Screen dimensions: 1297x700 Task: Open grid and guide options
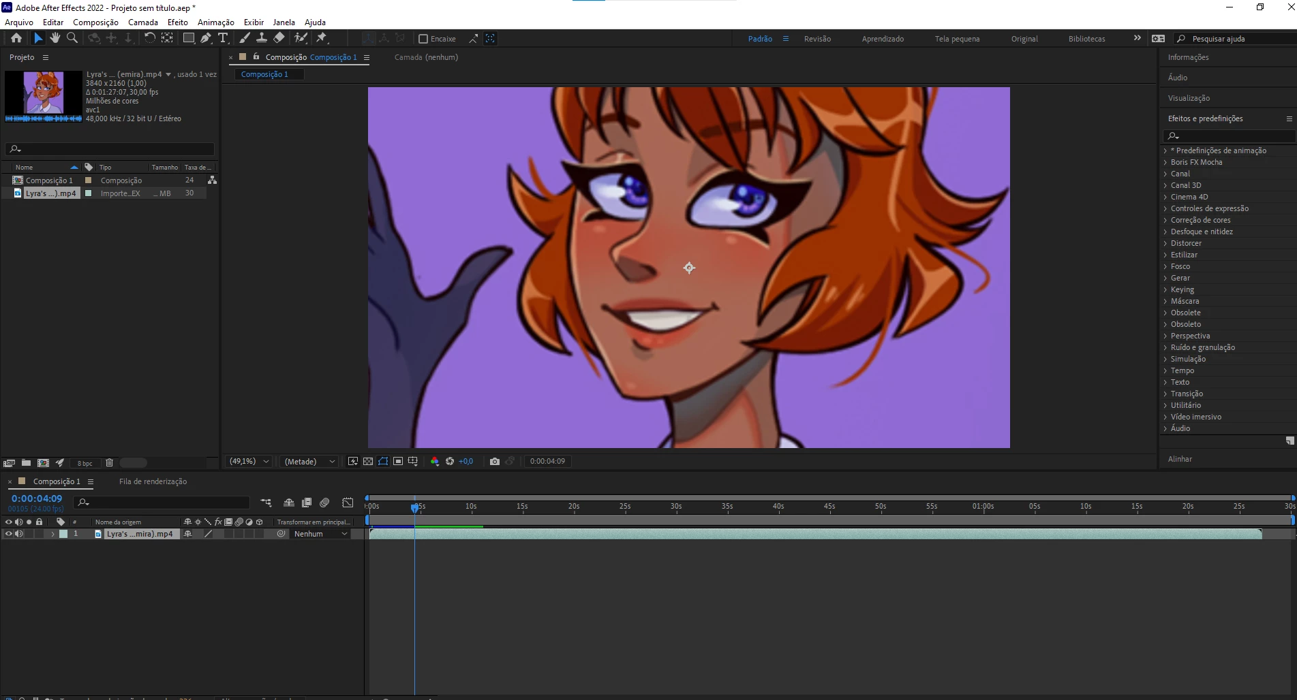pyautogui.click(x=413, y=462)
